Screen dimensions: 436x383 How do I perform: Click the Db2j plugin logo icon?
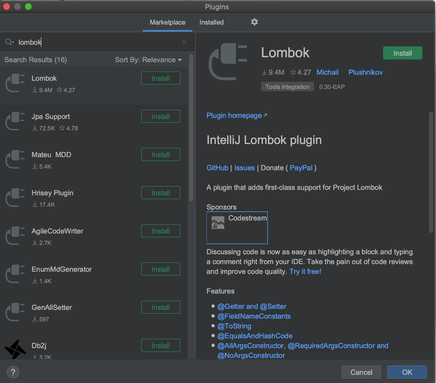coord(15,349)
